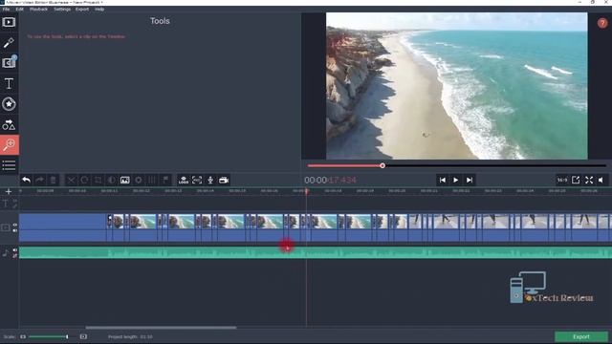Toggle fullscreen preview mode
Viewport: 612px width, 344px height.
coord(589,180)
